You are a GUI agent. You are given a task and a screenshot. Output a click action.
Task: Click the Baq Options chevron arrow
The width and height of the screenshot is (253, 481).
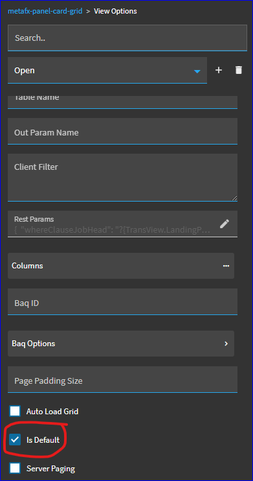[226, 344]
